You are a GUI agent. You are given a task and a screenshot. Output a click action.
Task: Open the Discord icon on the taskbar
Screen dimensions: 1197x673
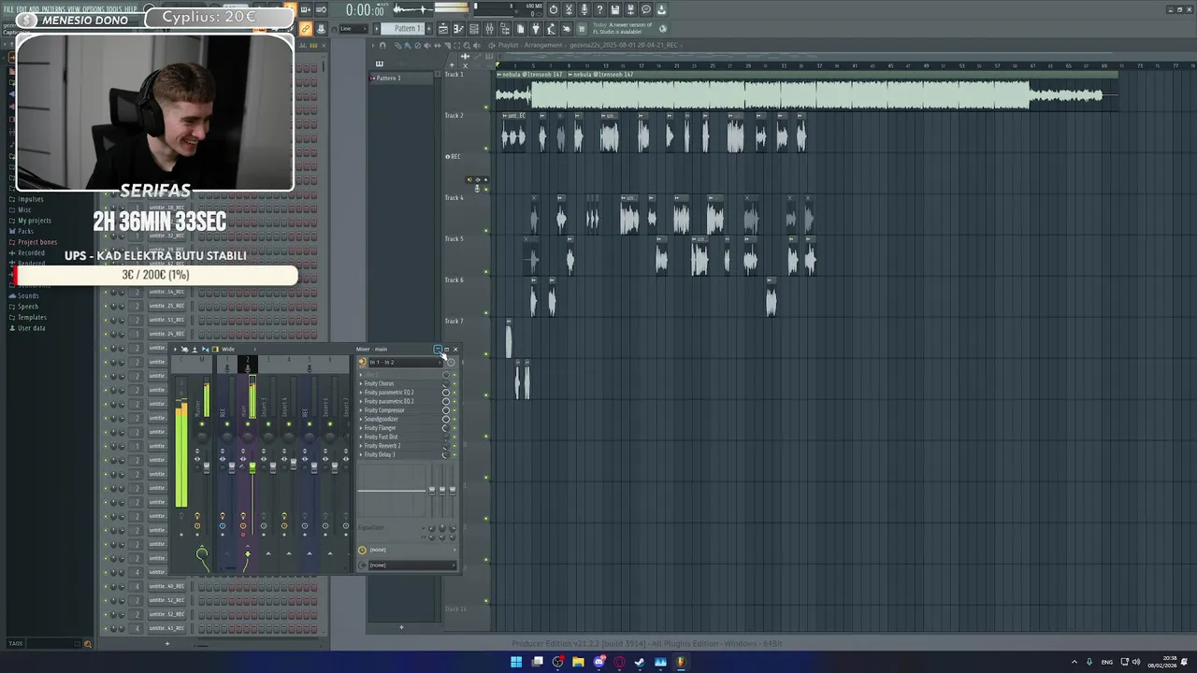tap(599, 663)
